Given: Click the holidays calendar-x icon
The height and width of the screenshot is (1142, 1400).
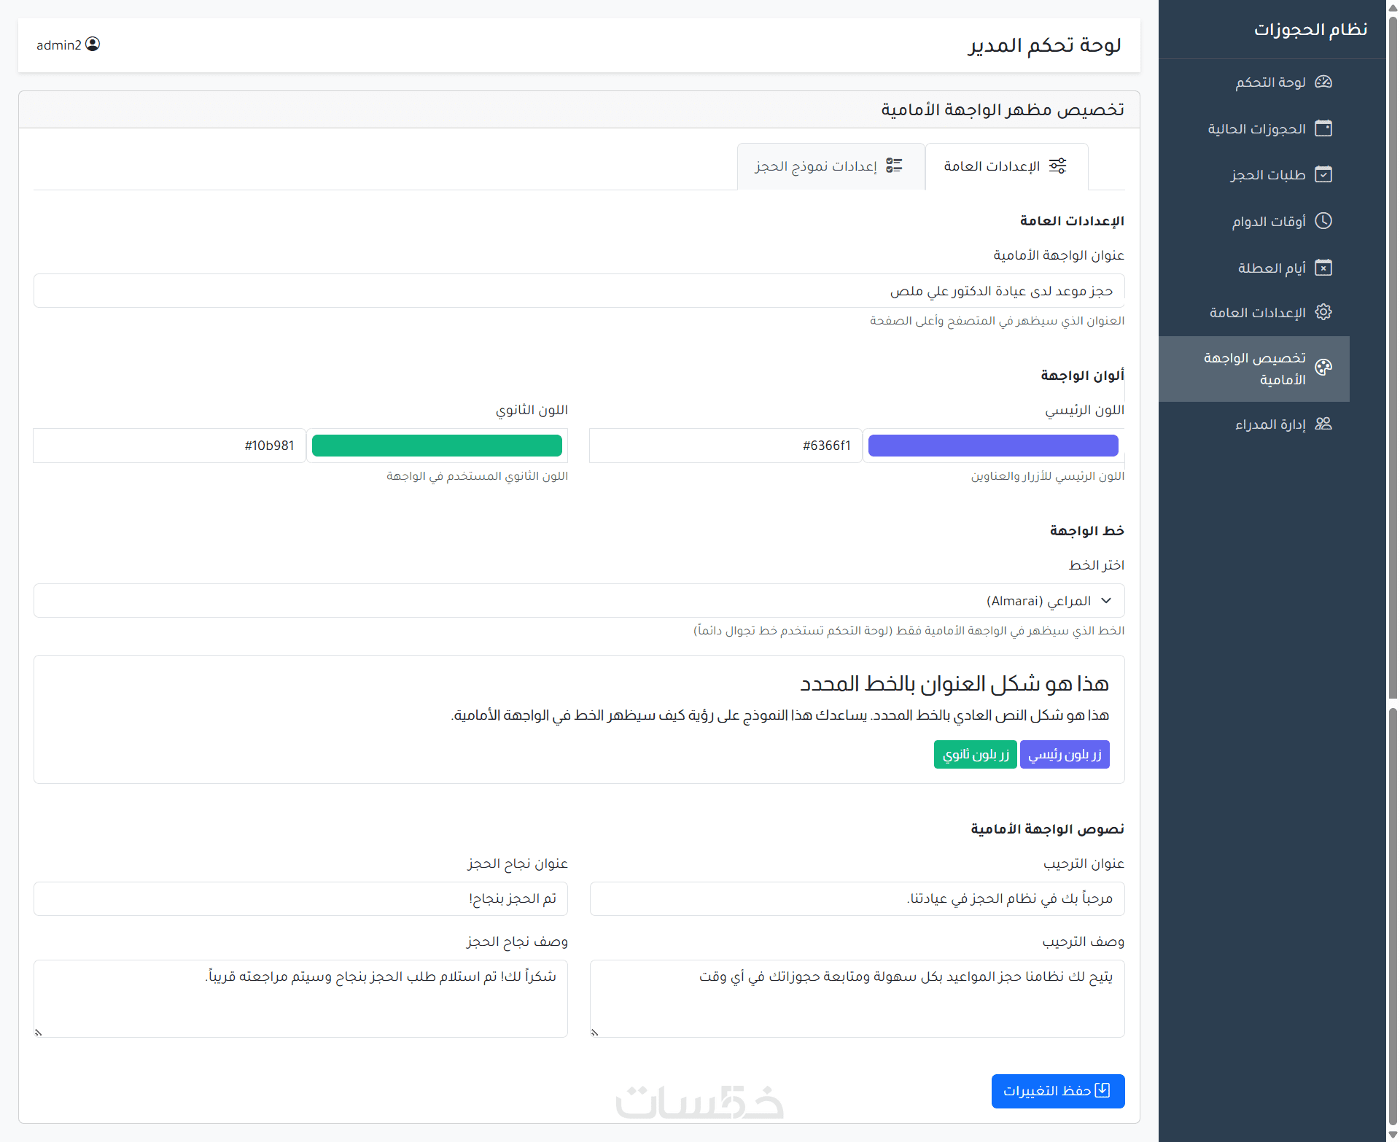Looking at the screenshot, I should tap(1323, 268).
